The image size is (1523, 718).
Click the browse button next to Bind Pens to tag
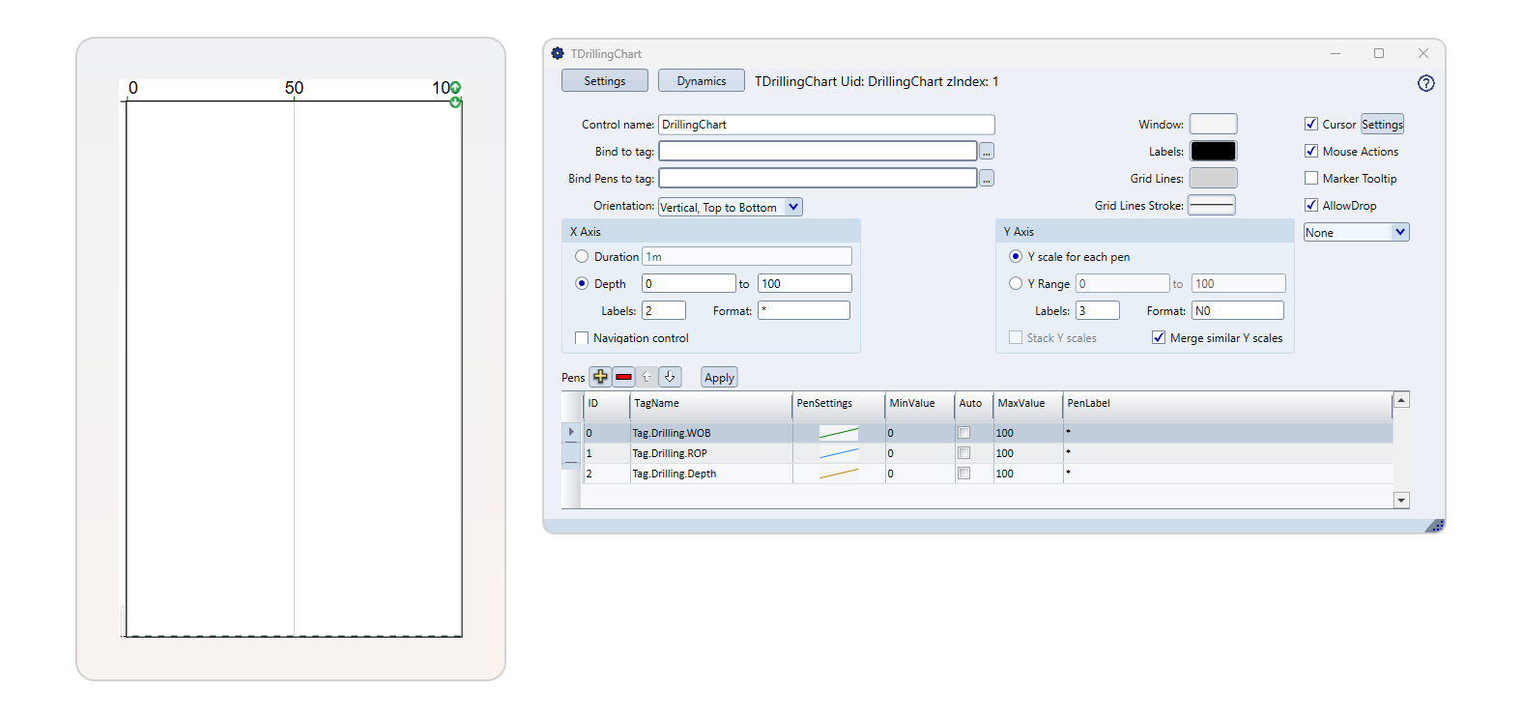986,179
